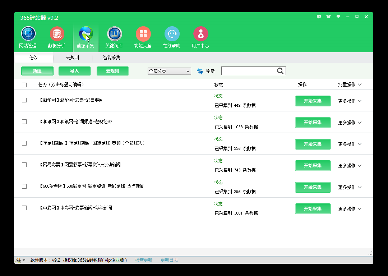Open the 全部分类 category dropdown
Screen dimensions: 388x276
pos(169,71)
